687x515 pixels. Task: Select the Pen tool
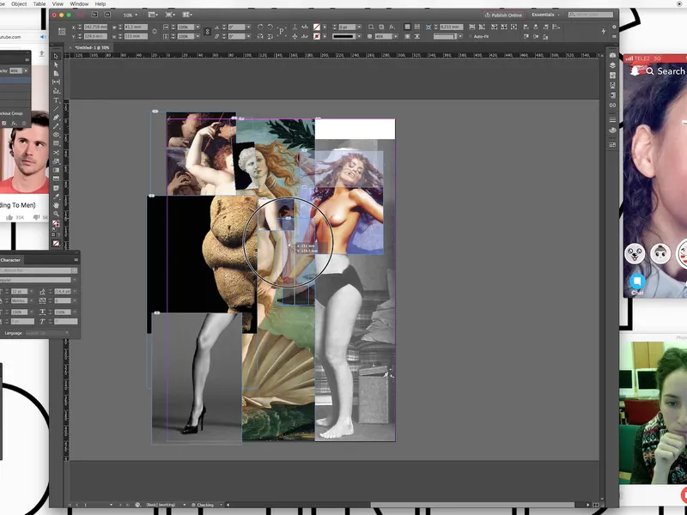56,118
